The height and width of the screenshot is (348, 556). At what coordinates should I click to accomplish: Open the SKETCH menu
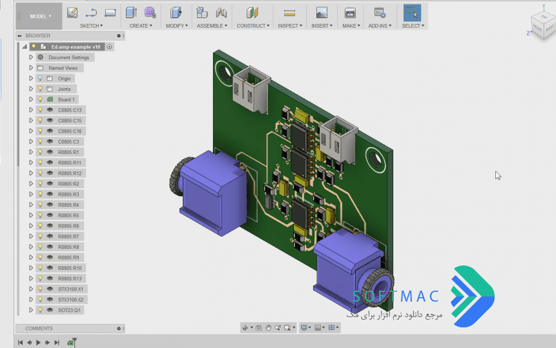[x=91, y=26]
